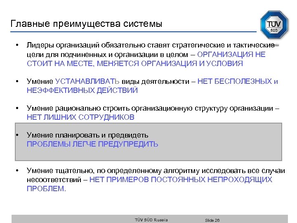This screenshot has width=297, height=223.
Task: Click the footer text 'TÜV SÜD Russia'
Action: pyautogui.click(x=151, y=220)
